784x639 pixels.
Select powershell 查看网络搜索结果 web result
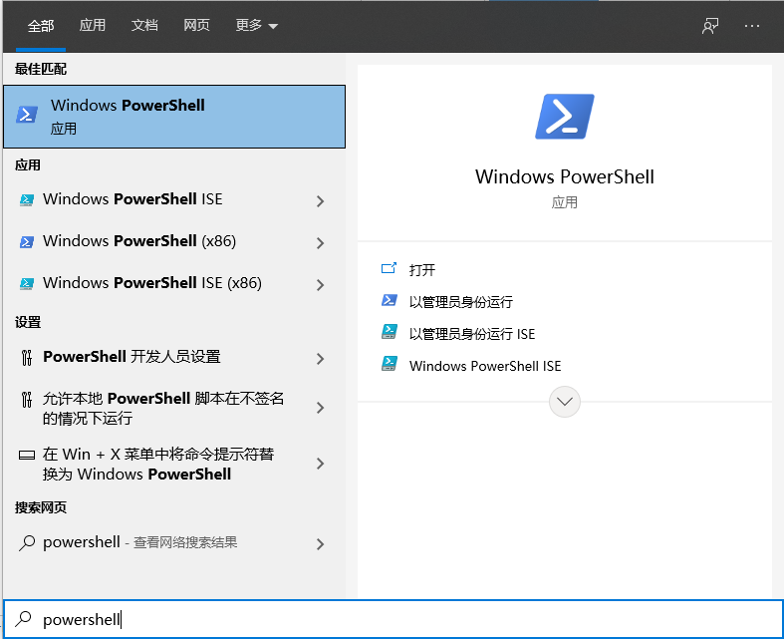(x=139, y=543)
